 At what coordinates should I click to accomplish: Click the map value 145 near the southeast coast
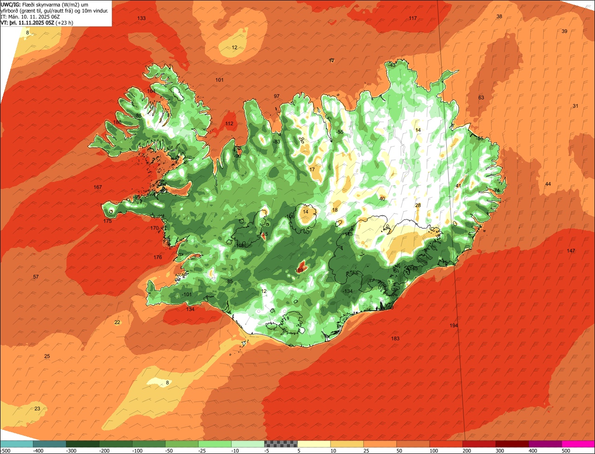[x=413, y=268]
